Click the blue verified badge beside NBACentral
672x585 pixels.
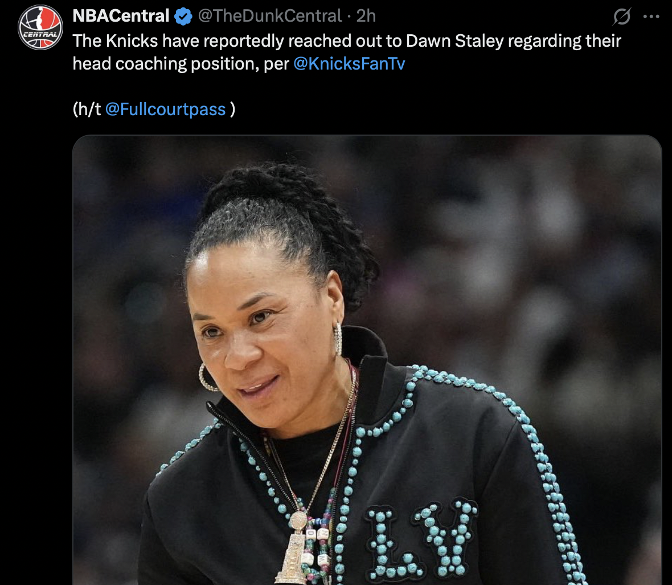(183, 17)
